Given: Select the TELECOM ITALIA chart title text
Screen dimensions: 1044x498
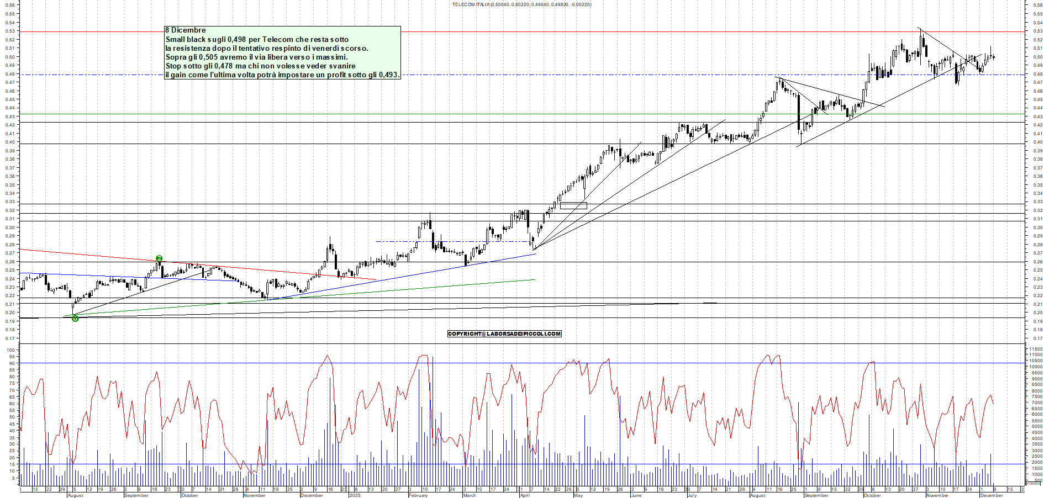Looking at the screenshot, I should (x=521, y=3).
